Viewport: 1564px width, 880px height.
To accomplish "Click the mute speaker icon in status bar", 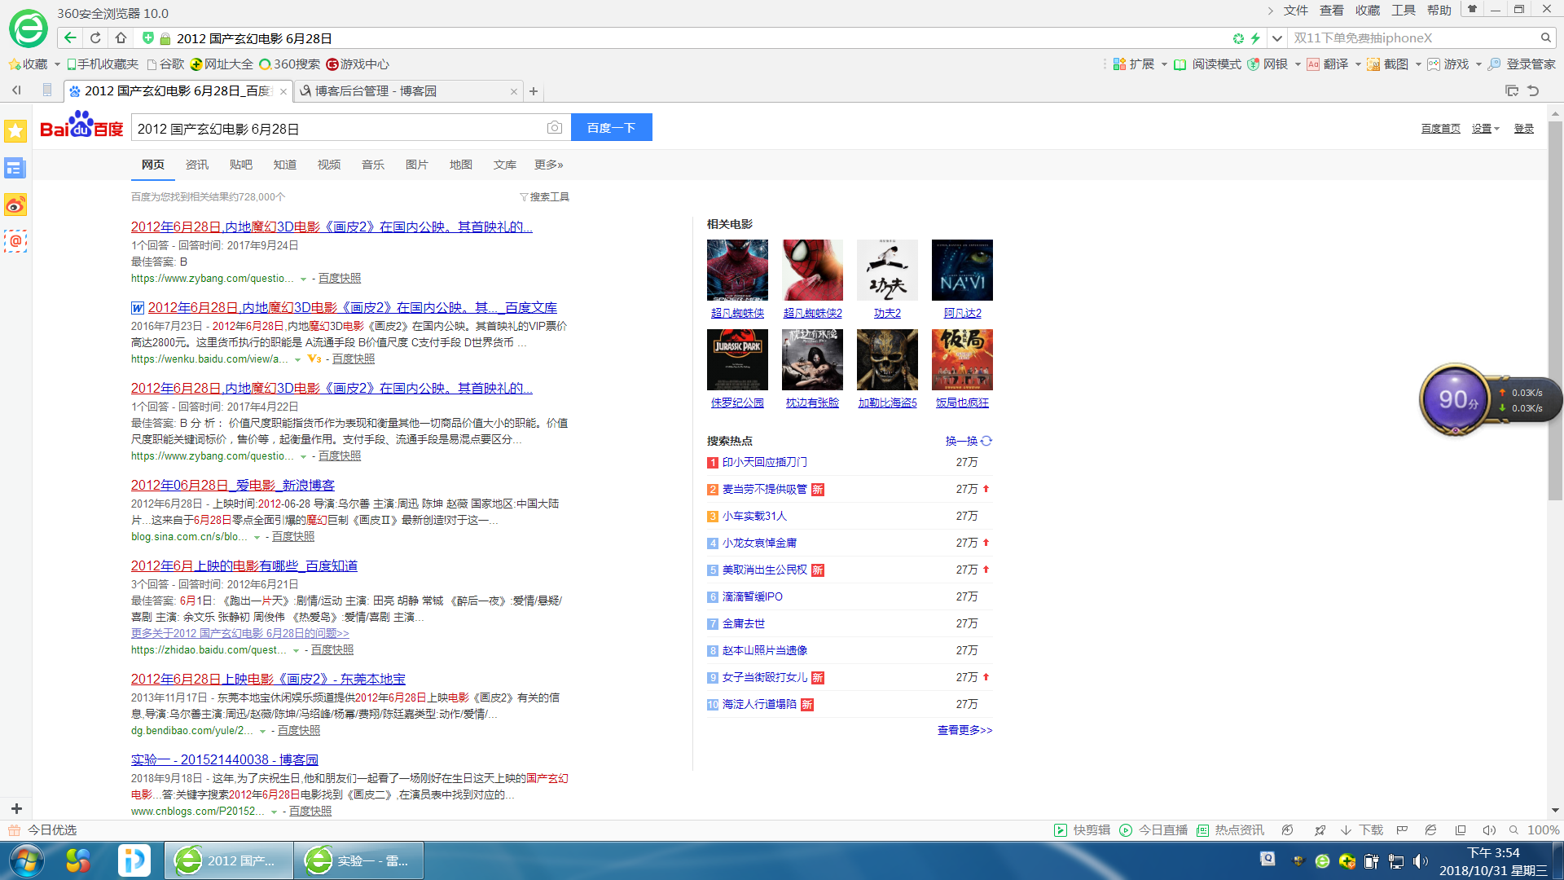I will 1488,830.
